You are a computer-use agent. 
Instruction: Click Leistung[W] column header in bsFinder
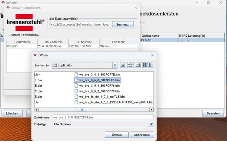pos(206,36)
